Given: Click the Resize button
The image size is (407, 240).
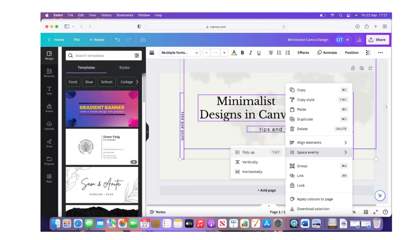Looking at the screenshot, I should point(97,40).
